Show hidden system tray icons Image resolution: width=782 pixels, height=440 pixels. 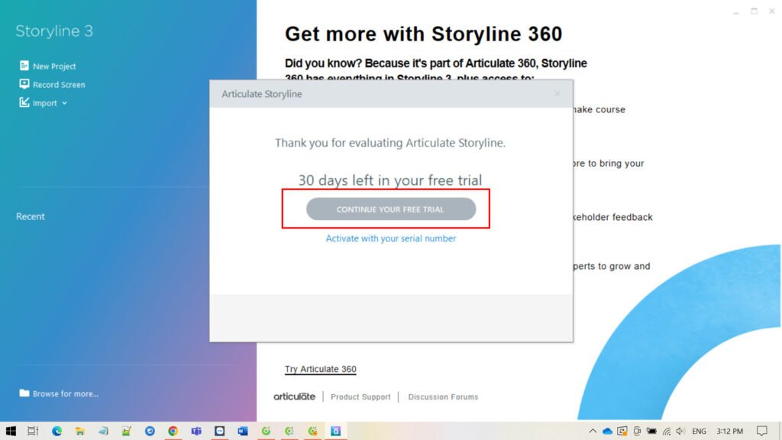tap(593, 431)
